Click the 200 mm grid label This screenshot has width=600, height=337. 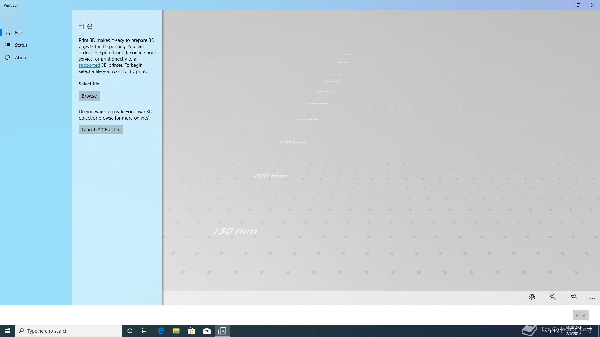coord(270,176)
